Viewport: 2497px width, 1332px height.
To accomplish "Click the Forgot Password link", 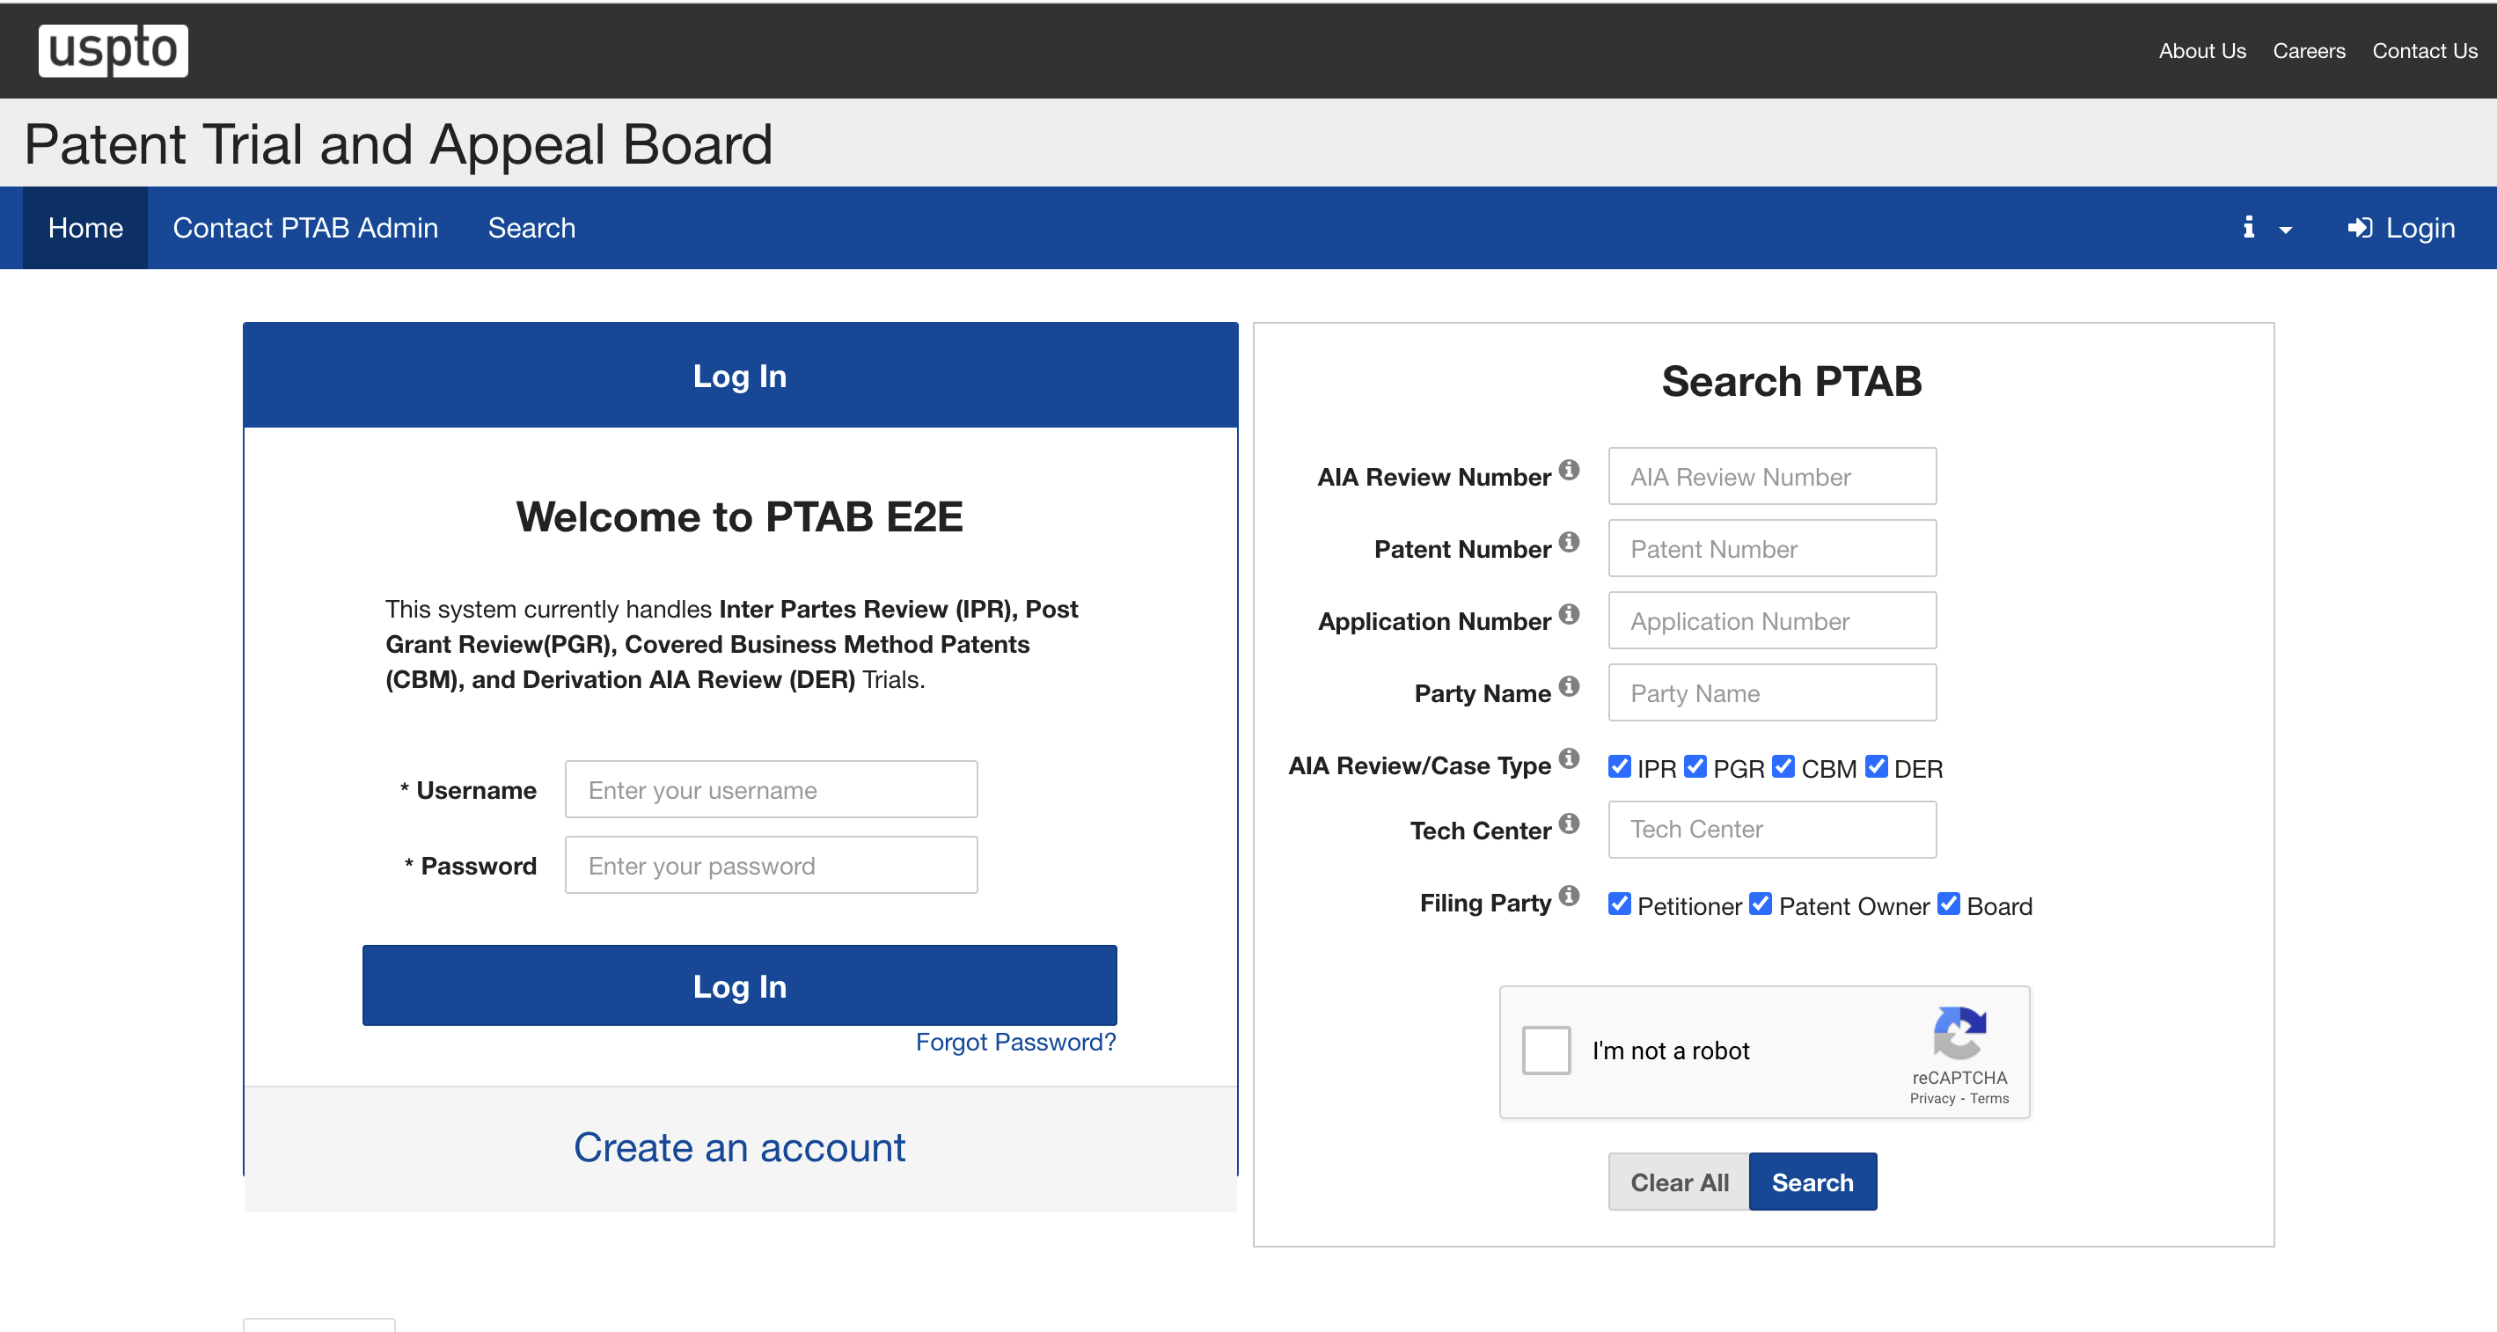I will 1014,1041.
